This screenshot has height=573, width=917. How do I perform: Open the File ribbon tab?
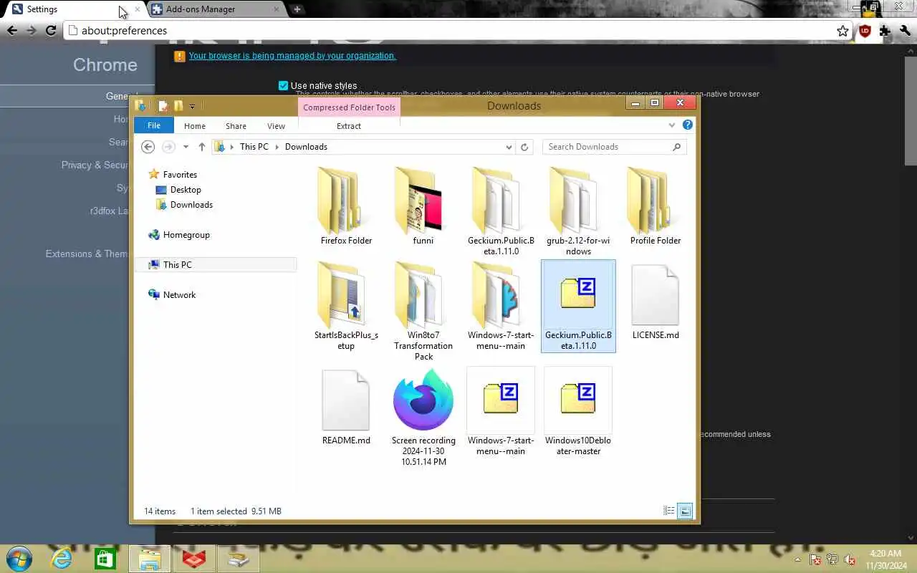pyautogui.click(x=154, y=125)
